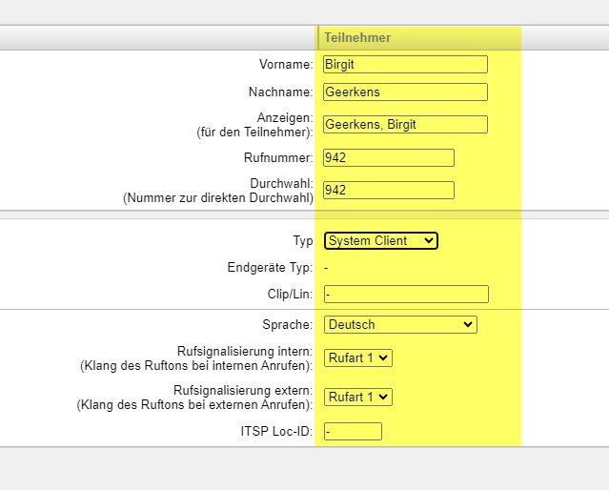Click the Endgeräte Typ dash value
609x490 pixels.
coord(326,268)
